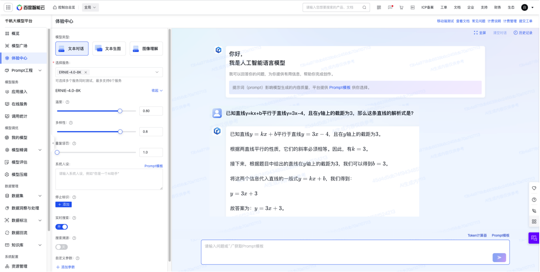Open ICP备案 in the top bar
This screenshot has width=540, height=272.
427,7
